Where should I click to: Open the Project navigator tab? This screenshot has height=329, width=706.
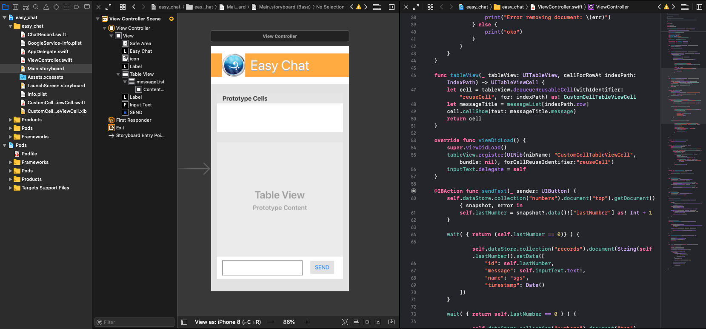pyautogui.click(x=5, y=7)
